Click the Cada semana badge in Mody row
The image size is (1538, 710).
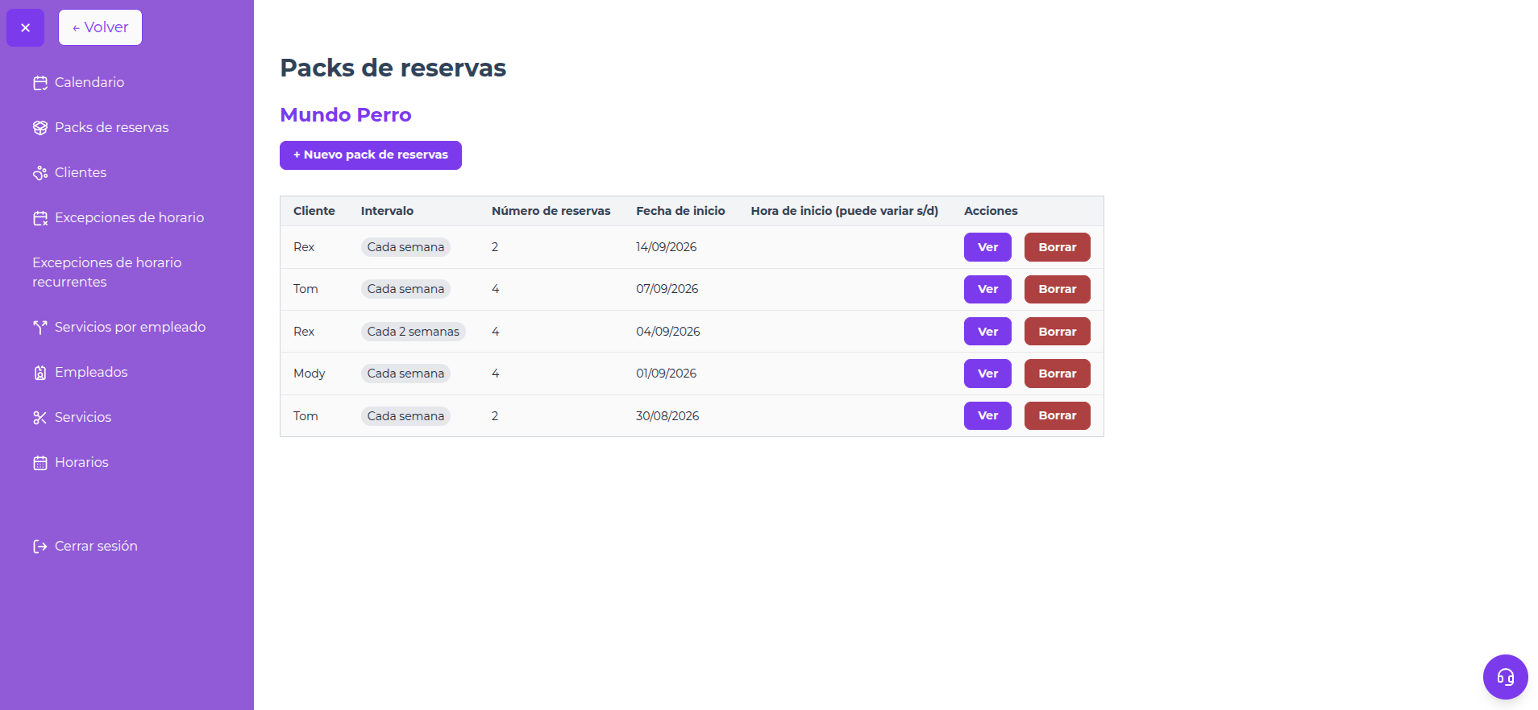pyautogui.click(x=405, y=374)
